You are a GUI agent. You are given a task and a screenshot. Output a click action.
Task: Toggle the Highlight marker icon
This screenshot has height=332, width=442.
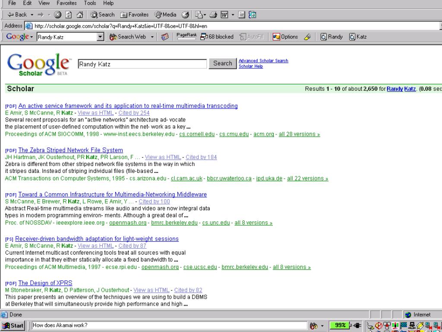[x=307, y=37]
